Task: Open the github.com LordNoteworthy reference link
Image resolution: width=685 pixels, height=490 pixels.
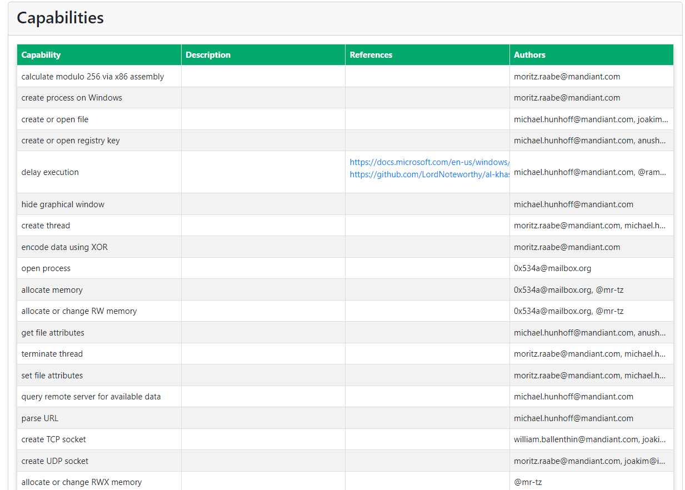Action: pos(429,174)
